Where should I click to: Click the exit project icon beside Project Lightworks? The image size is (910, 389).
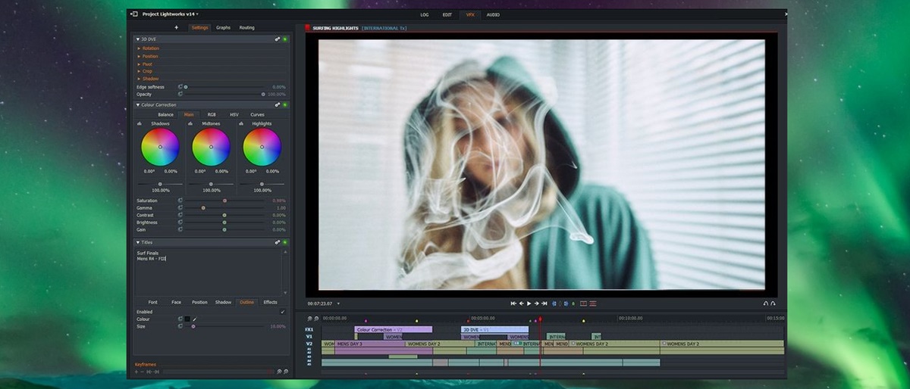pos(134,14)
